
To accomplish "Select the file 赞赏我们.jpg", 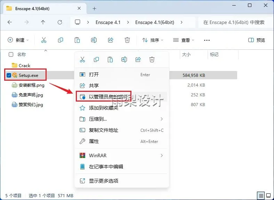I will point(31,105).
